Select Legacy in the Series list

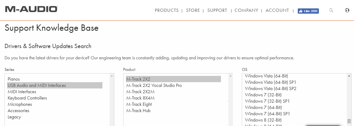[14, 117]
